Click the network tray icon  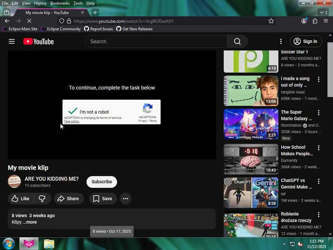click(x=292, y=244)
